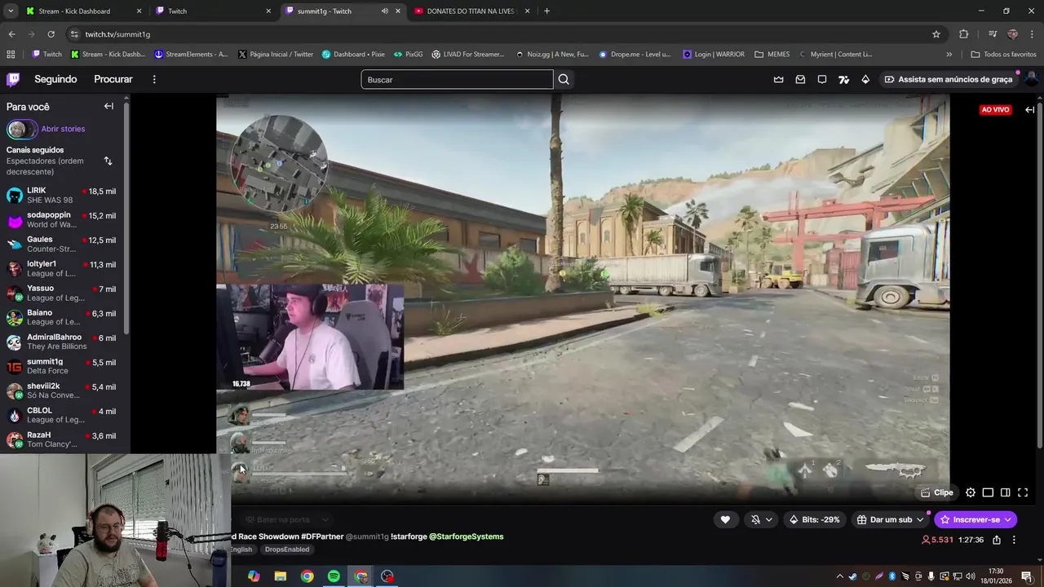This screenshot has height=587, width=1044.
Task: Create a clip with Clipe button
Action: pos(936,492)
